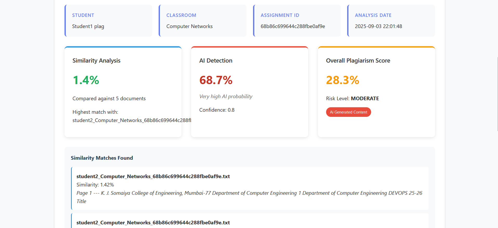This screenshot has width=498, height=228.
Task: Click the 'Confidence: 0.8' value
Action: pyautogui.click(x=217, y=110)
